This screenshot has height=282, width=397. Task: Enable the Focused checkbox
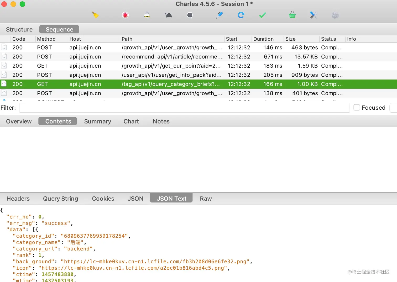357,108
